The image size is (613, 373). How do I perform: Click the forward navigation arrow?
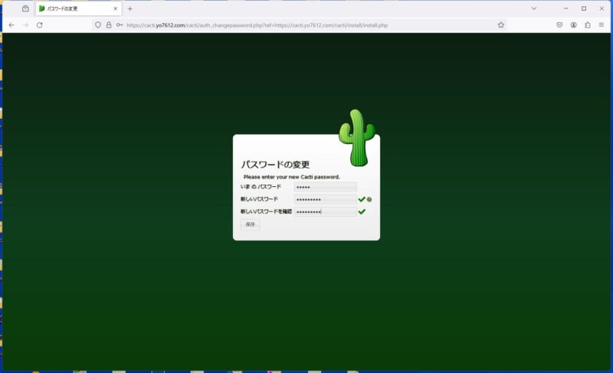tap(25, 25)
